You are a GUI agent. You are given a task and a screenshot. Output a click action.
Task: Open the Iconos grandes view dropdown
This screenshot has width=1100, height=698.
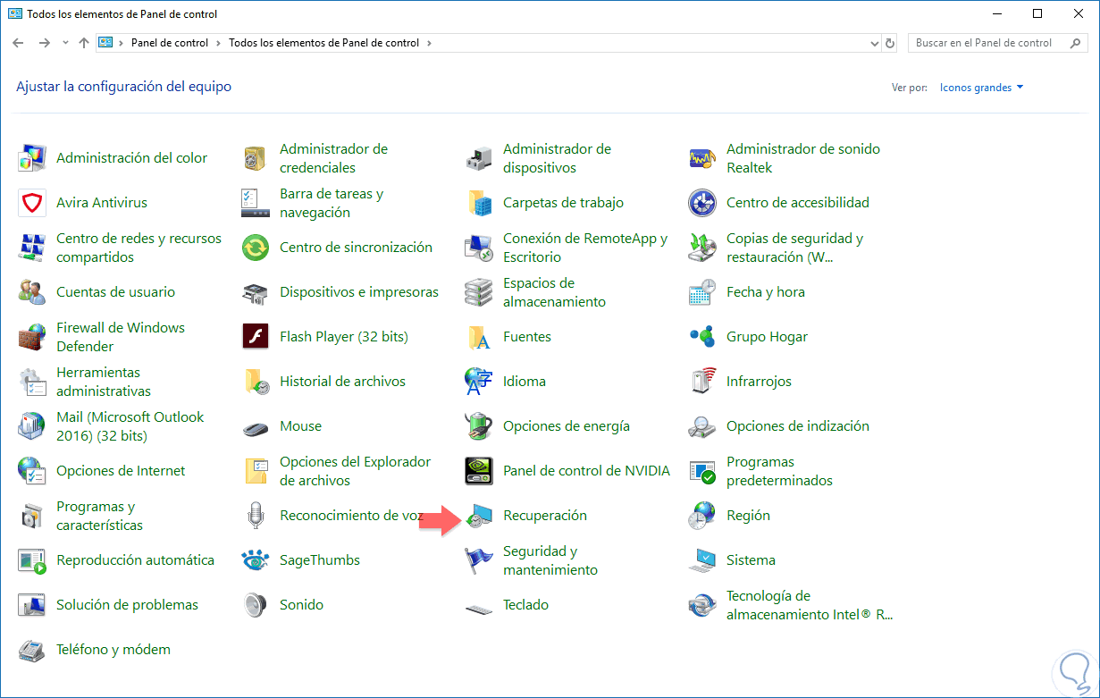pyautogui.click(x=981, y=88)
